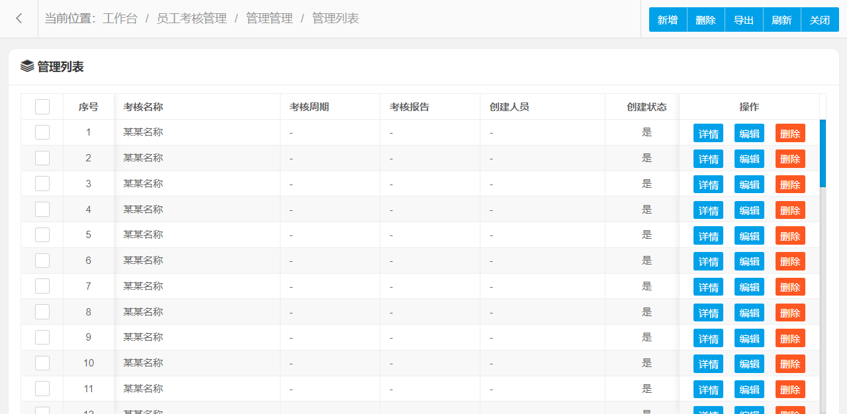Edit row 3 with 编辑
847x414 pixels.
[749, 185]
